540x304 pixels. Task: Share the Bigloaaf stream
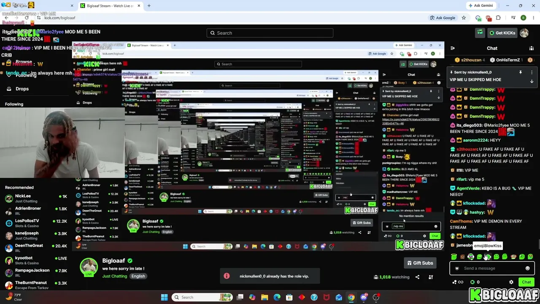417,277
